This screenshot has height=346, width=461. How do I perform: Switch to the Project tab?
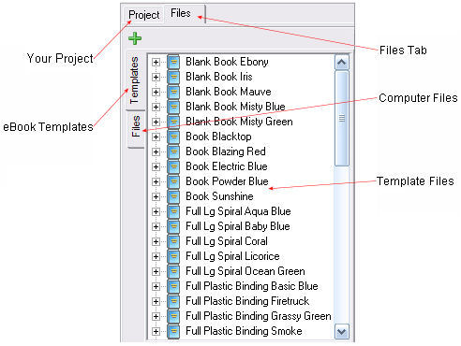point(144,15)
